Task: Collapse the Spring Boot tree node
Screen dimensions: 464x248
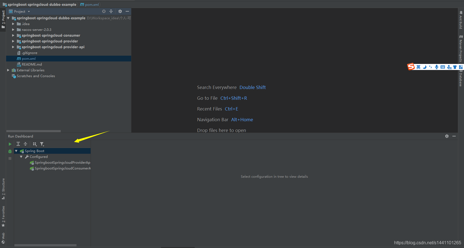Action: coord(16,151)
